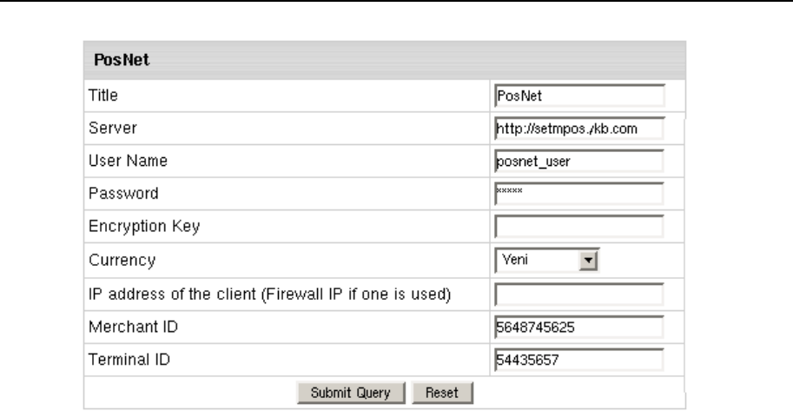Click the Encryption Key label text
This screenshot has height=411, width=793.
click(x=133, y=227)
